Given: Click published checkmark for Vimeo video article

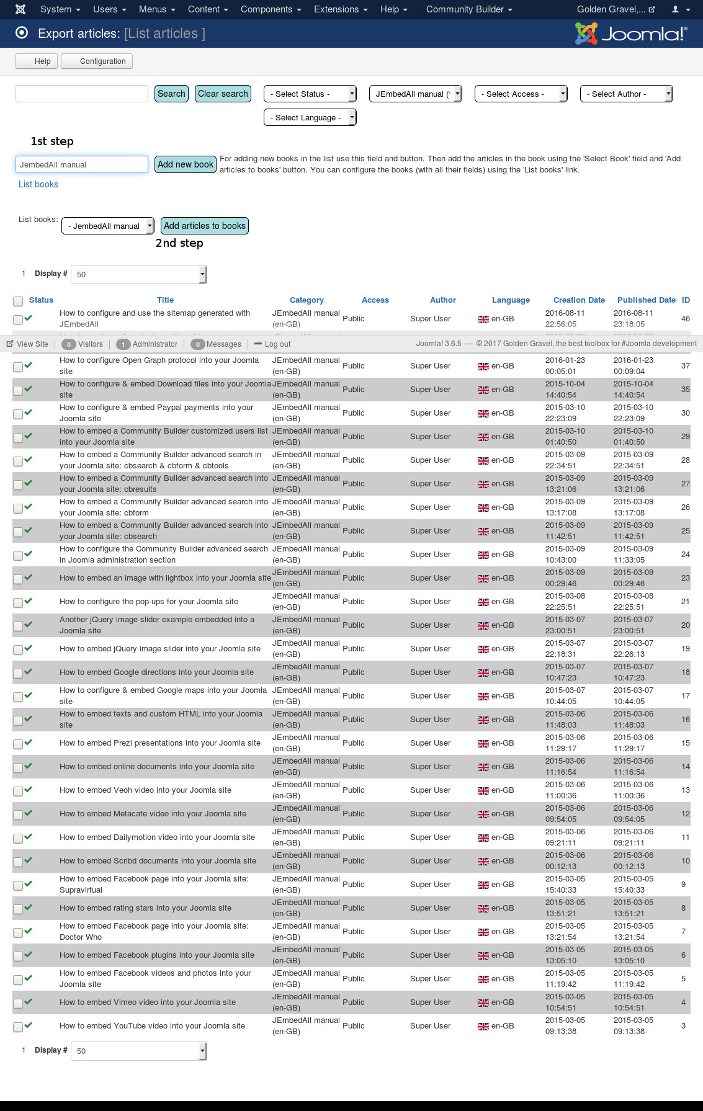Looking at the screenshot, I should [29, 1001].
